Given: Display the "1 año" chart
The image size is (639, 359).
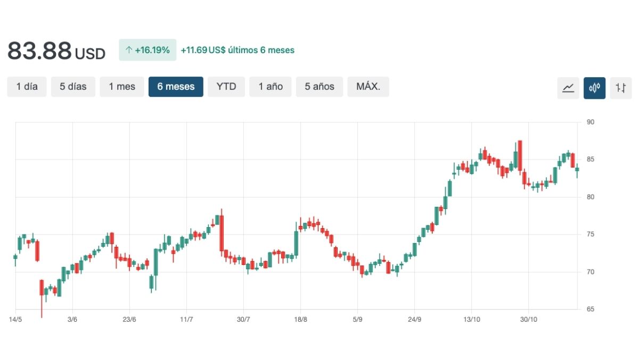Looking at the screenshot, I should [x=271, y=86].
